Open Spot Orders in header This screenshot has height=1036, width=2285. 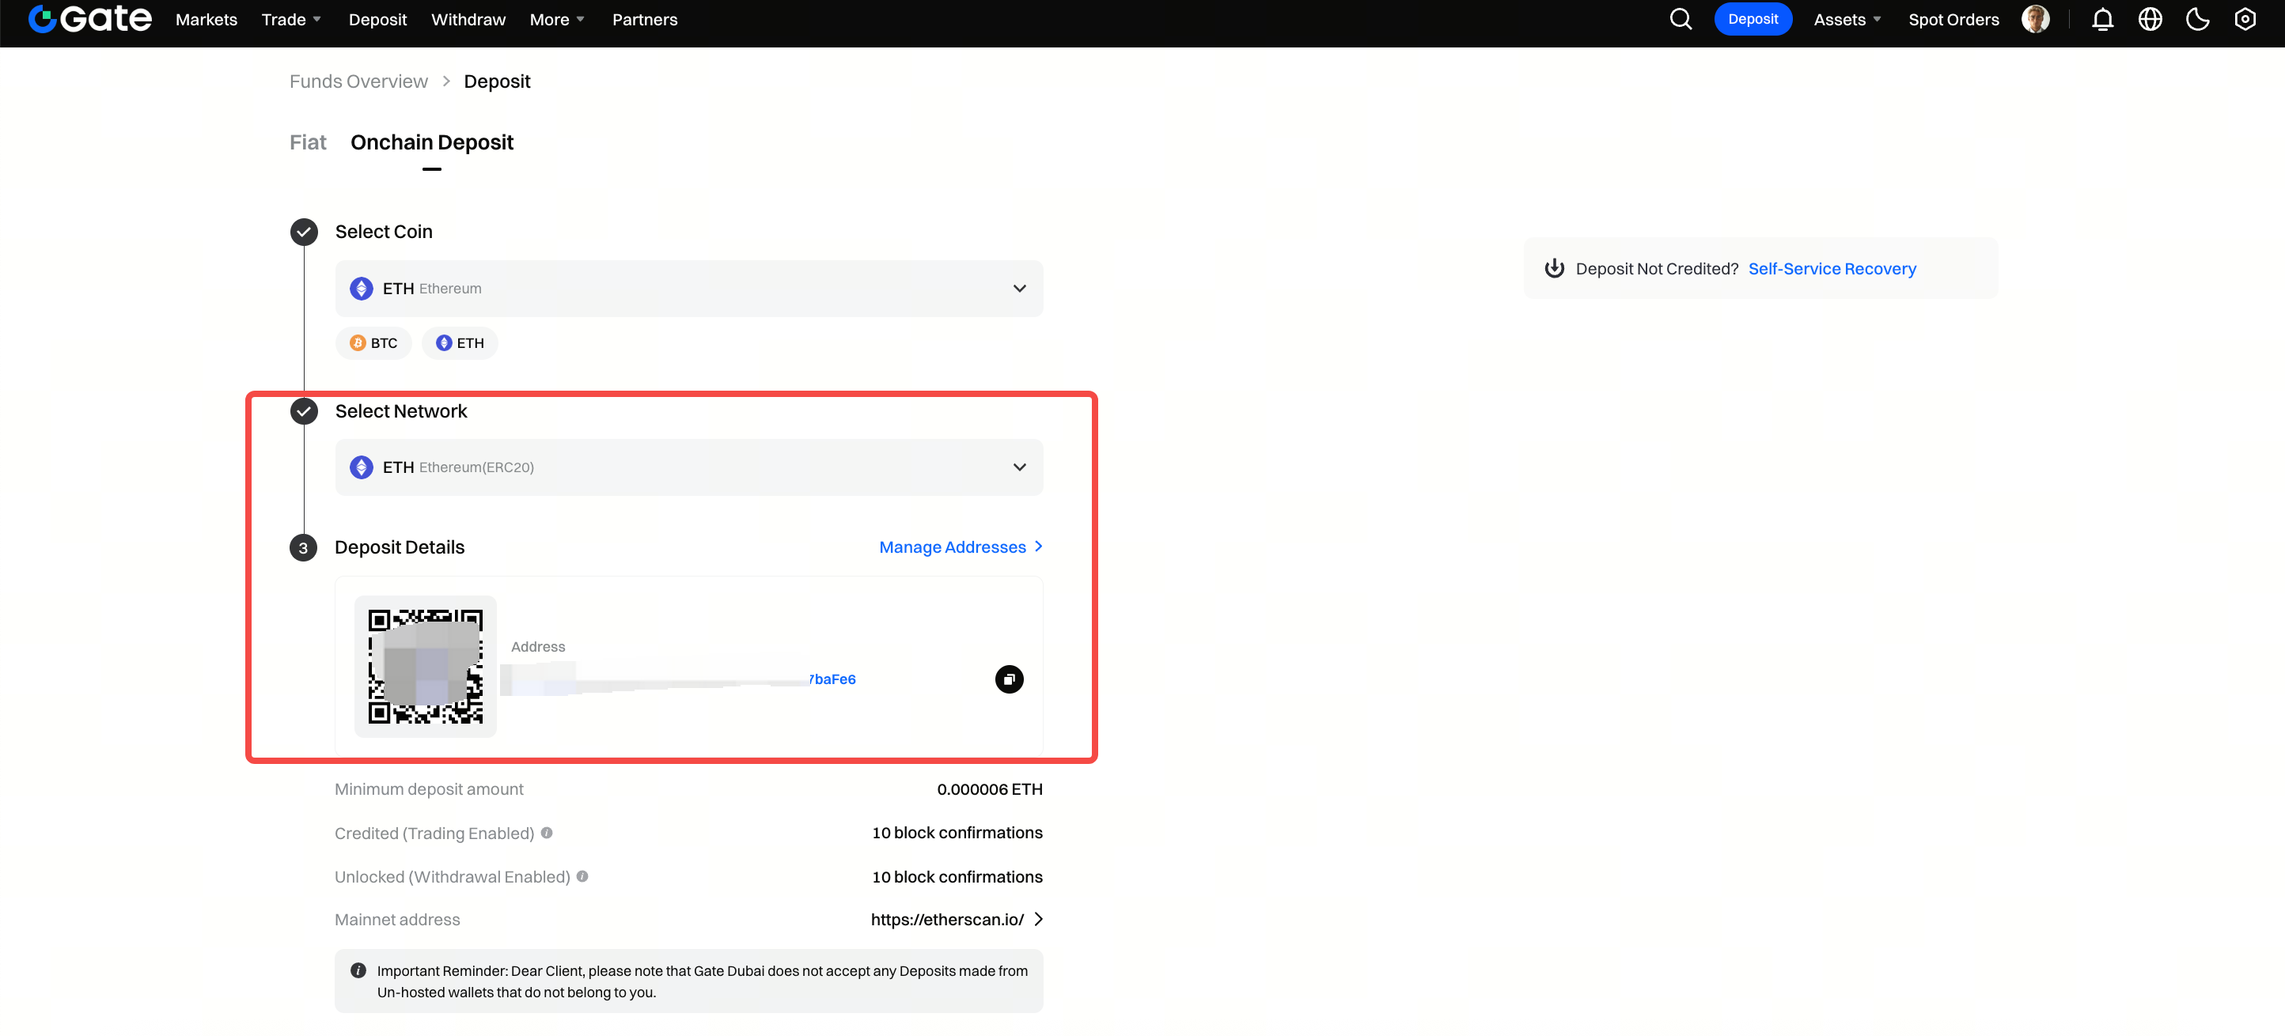pyautogui.click(x=1953, y=20)
